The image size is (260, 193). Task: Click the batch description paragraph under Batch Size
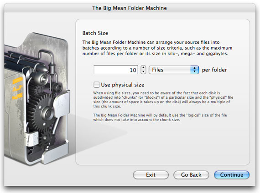tap(157, 48)
